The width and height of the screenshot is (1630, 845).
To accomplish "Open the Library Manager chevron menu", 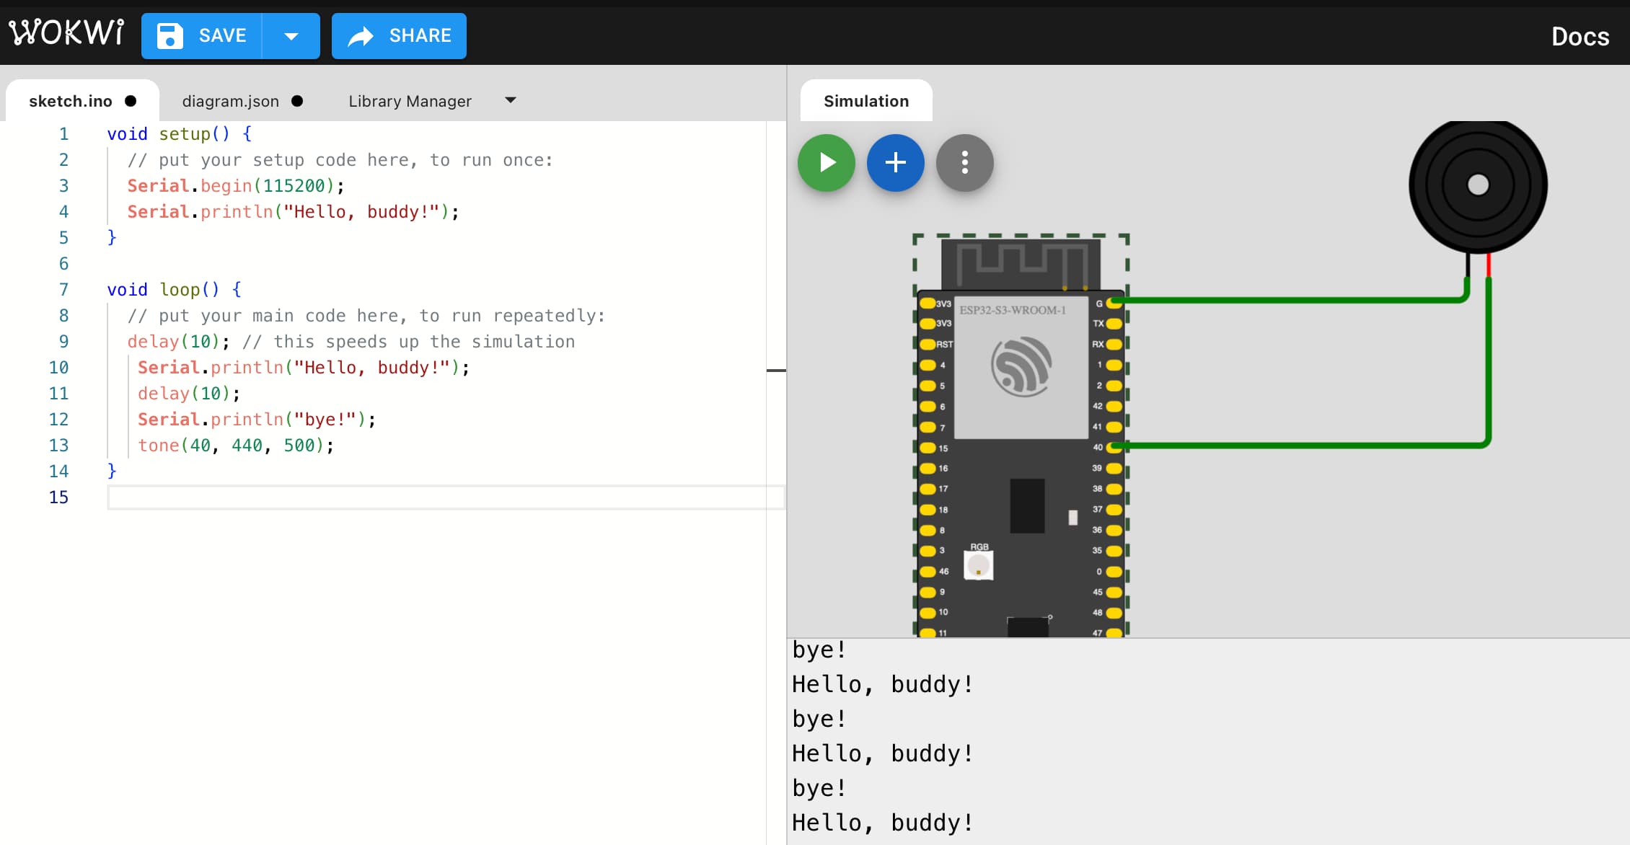I will click(x=510, y=101).
